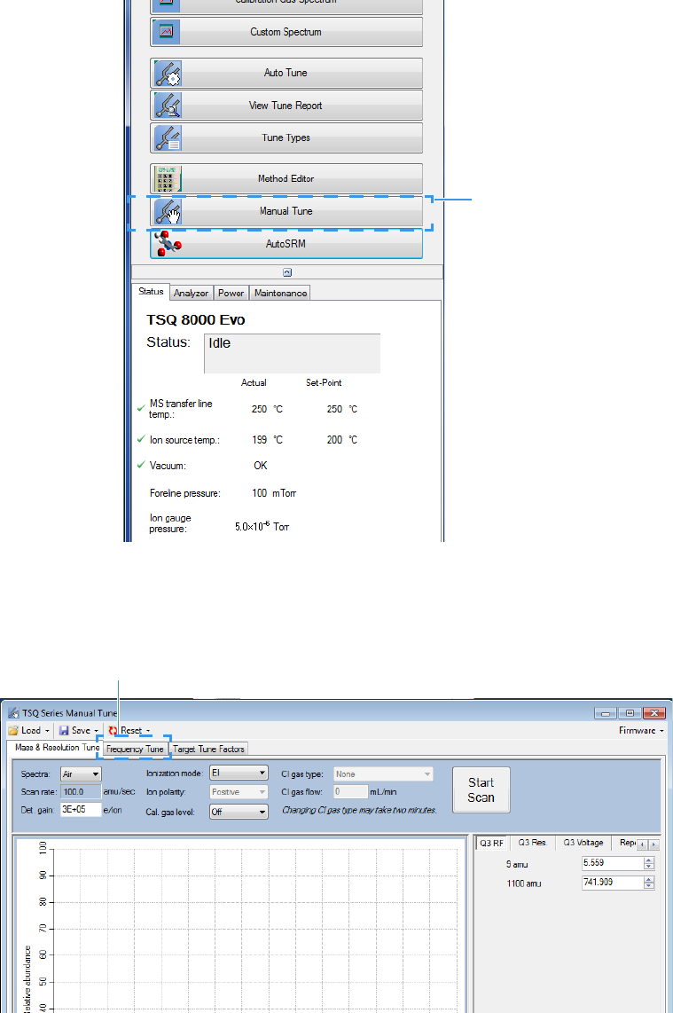Click Start Scan button
The width and height of the screenshot is (673, 1013).
pyautogui.click(x=481, y=790)
